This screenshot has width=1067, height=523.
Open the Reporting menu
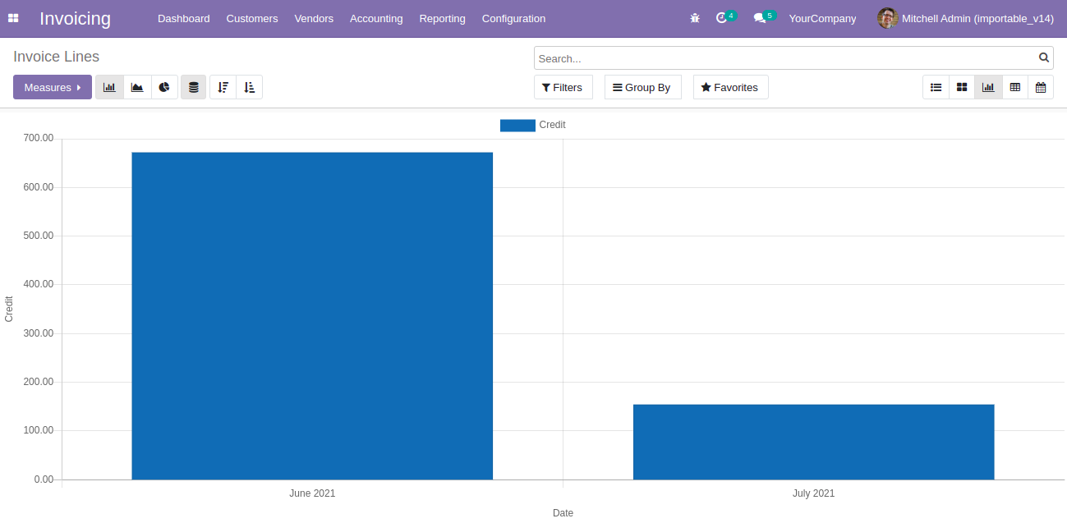click(x=442, y=18)
